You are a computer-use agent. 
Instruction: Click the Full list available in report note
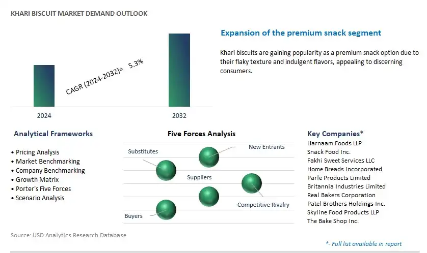point(363,244)
